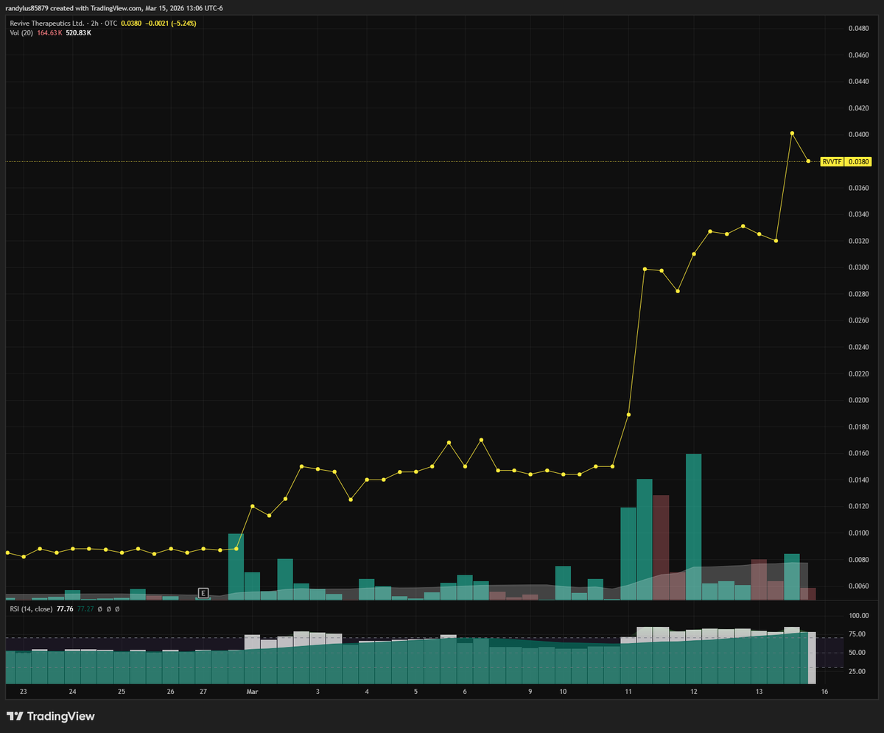Click the 0.0340 price axis label

click(859, 214)
